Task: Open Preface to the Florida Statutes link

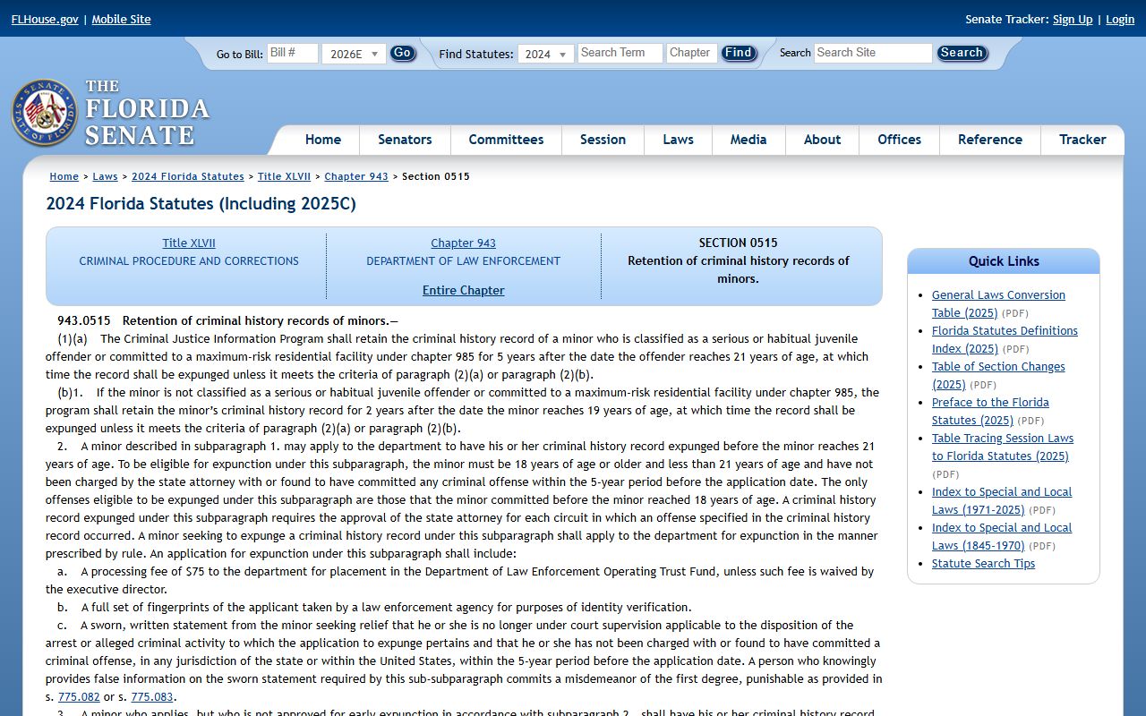Action: [x=990, y=411]
